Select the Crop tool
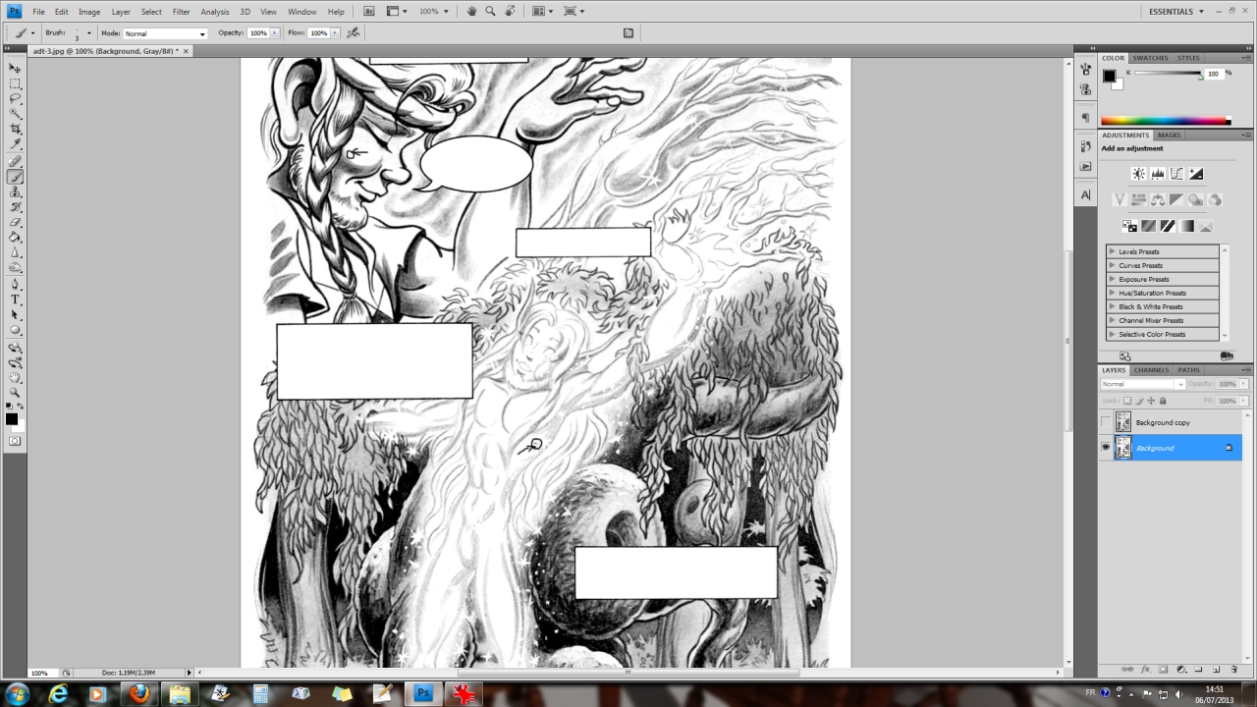Image resolution: width=1257 pixels, height=707 pixels. (15, 129)
